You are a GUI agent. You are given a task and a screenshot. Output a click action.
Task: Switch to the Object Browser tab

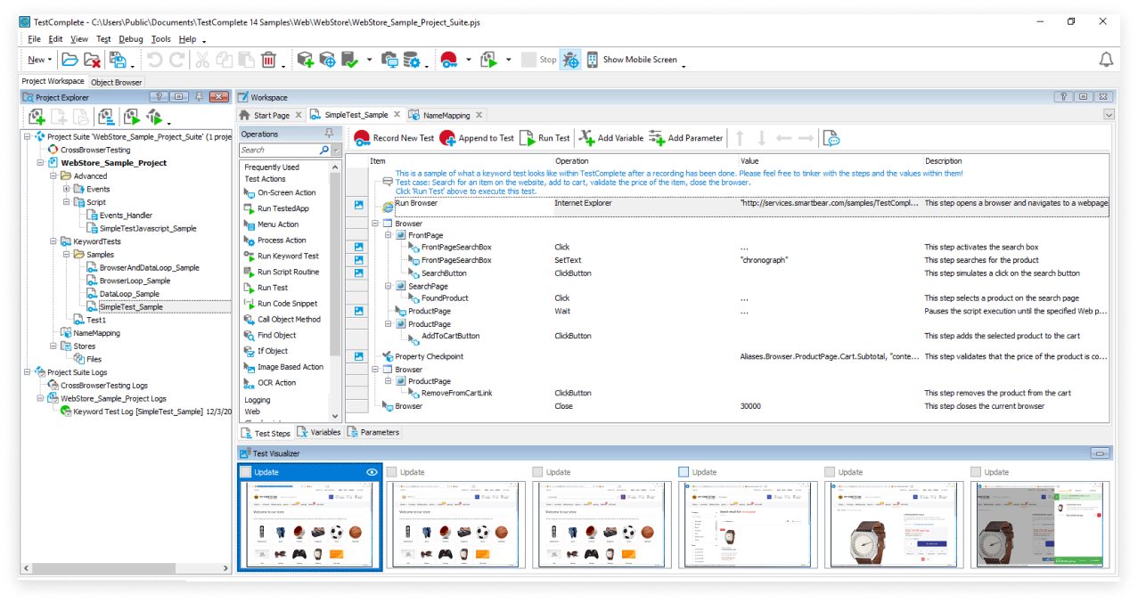117,82
